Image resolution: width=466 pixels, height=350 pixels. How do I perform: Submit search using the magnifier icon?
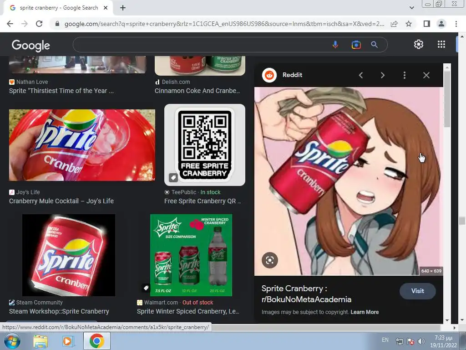tap(374, 45)
